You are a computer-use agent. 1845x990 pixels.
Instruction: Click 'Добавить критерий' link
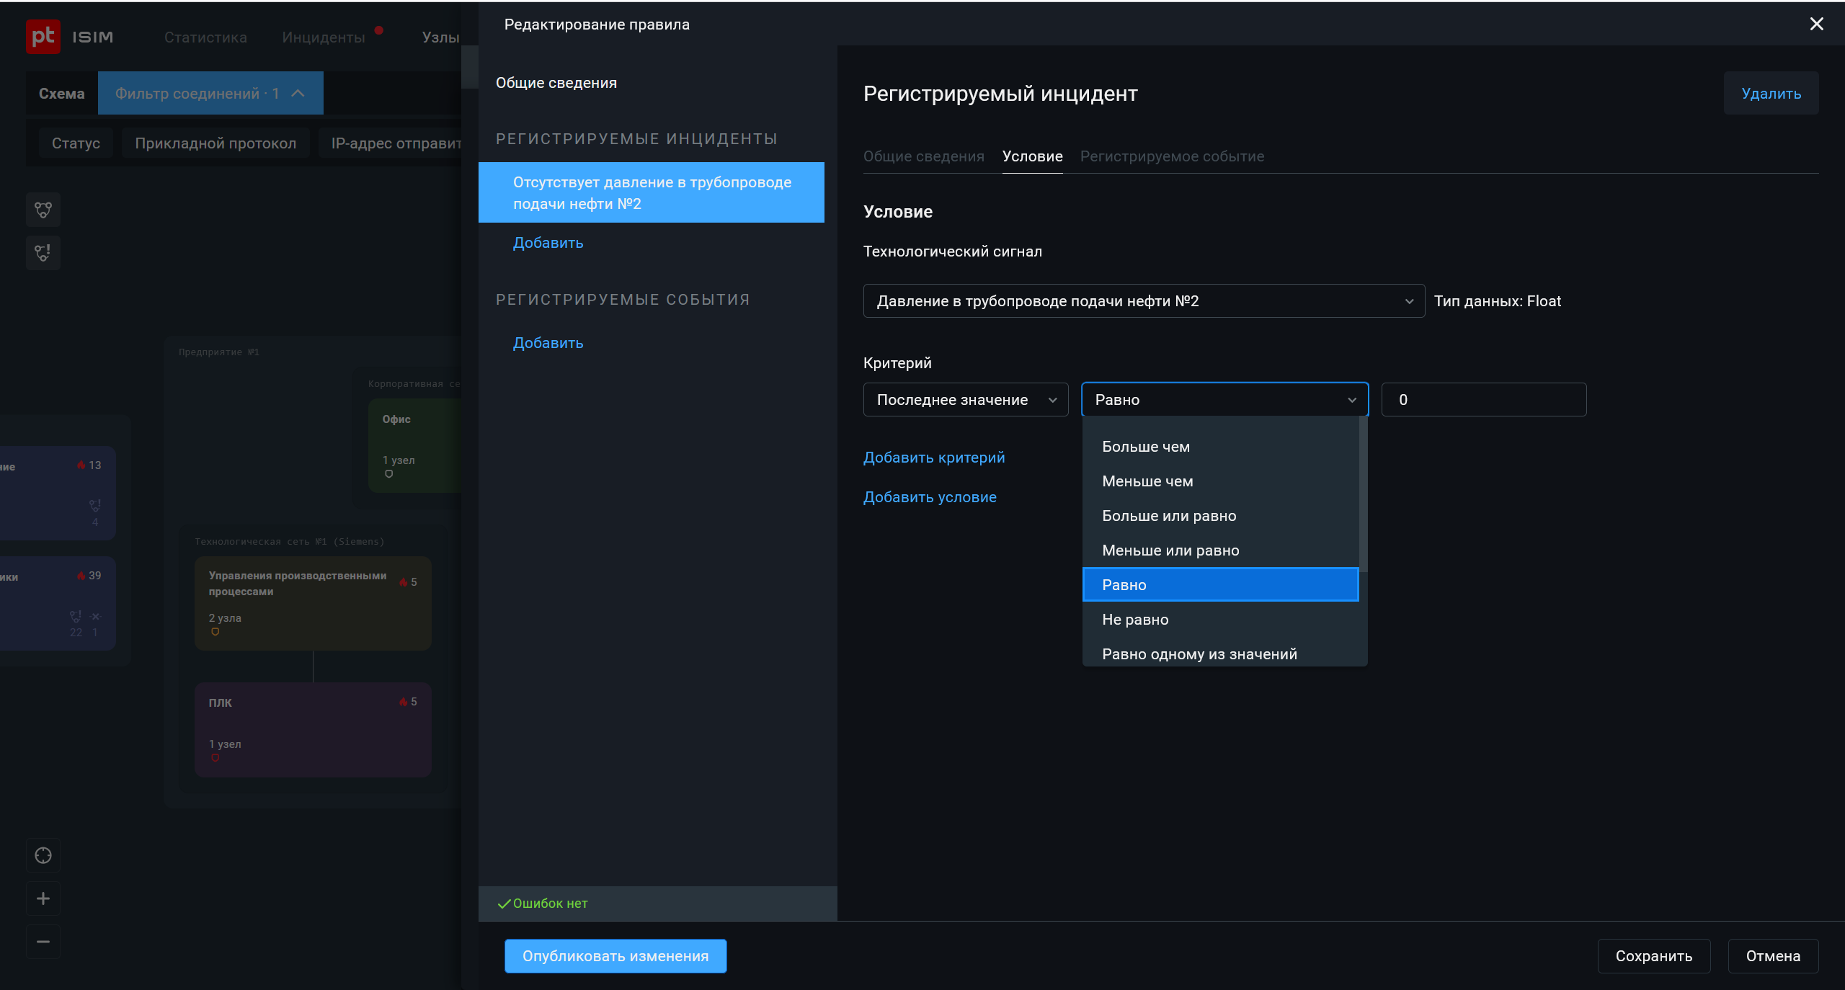[x=933, y=458]
